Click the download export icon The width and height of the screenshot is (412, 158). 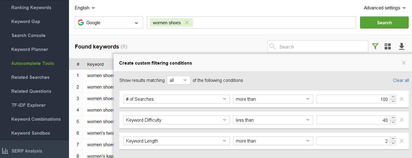click(x=402, y=46)
